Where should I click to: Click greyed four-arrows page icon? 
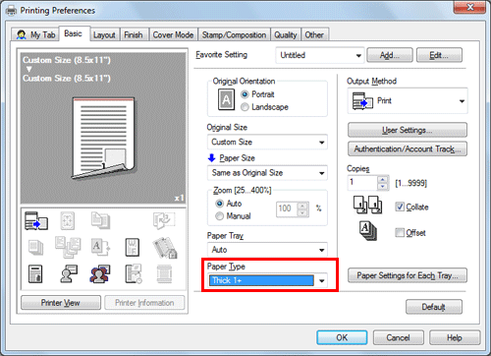(x=68, y=220)
